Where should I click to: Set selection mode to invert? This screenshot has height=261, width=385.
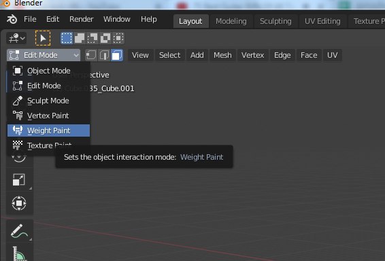tap(105, 38)
